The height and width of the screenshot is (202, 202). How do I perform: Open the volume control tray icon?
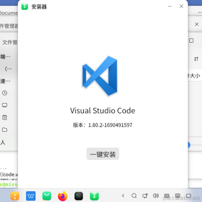(x=156, y=196)
